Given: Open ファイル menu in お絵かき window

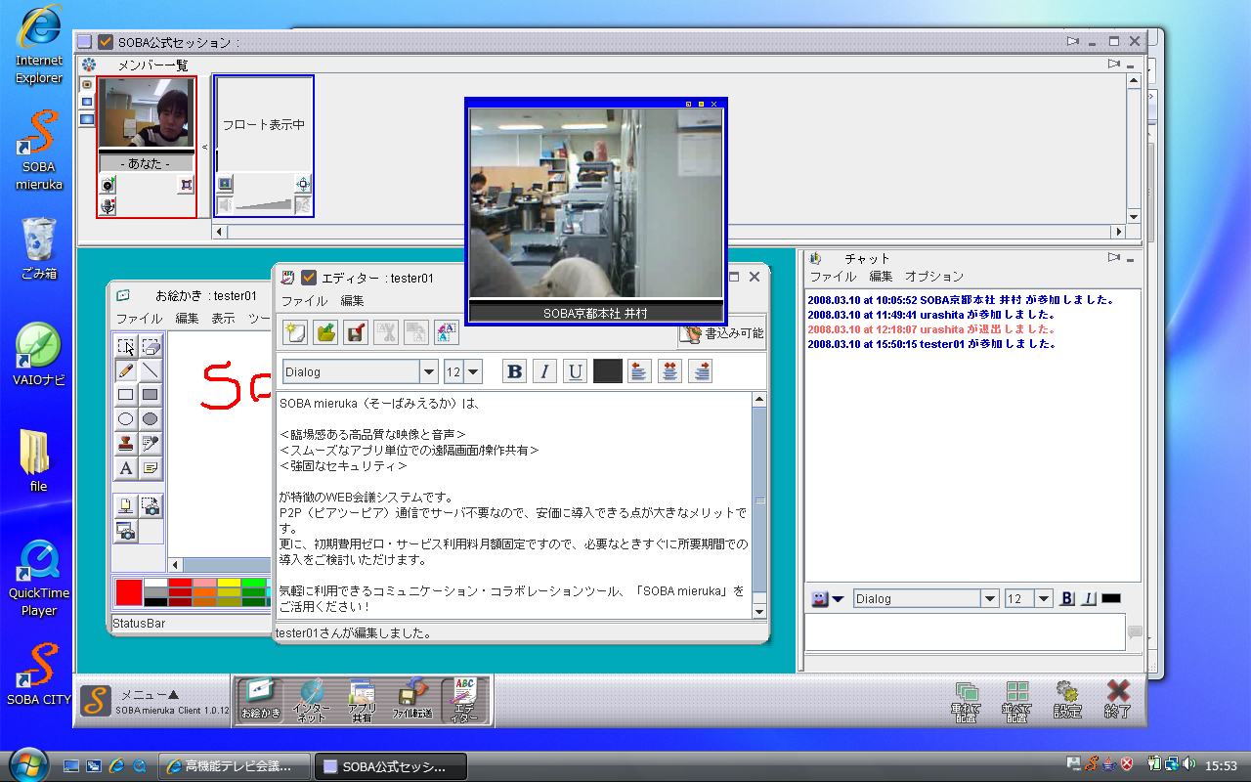Looking at the screenshot, I should coord(139,319).
